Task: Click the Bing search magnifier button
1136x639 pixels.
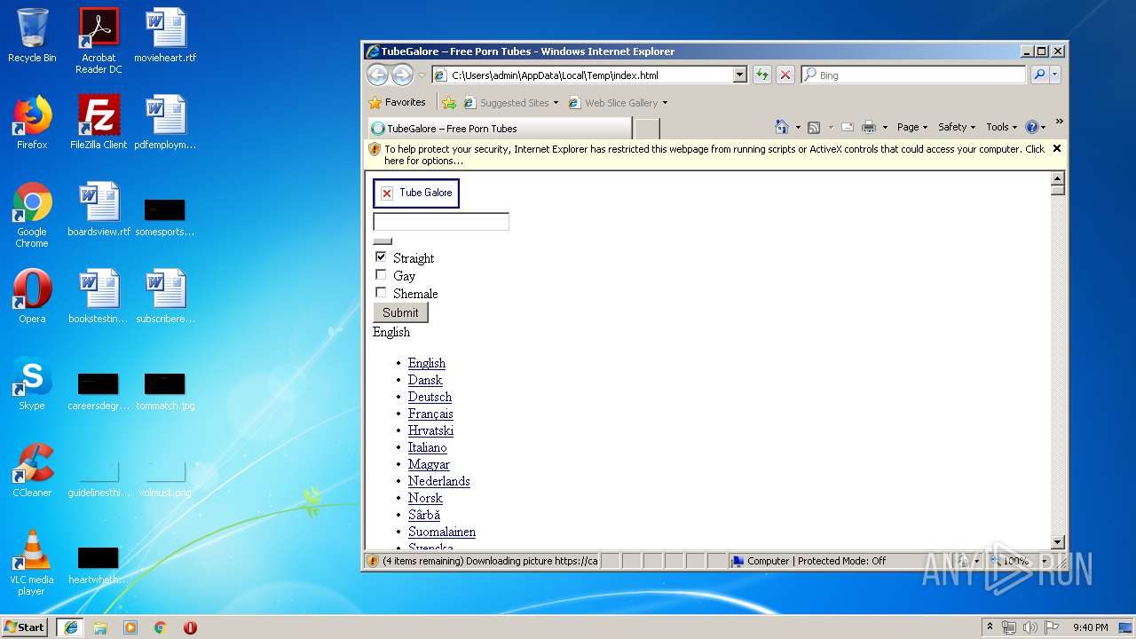Action: (1039, 75)
